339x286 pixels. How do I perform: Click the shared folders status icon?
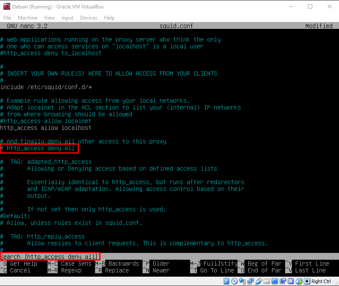pyautogui.click(x=267, y=281)
